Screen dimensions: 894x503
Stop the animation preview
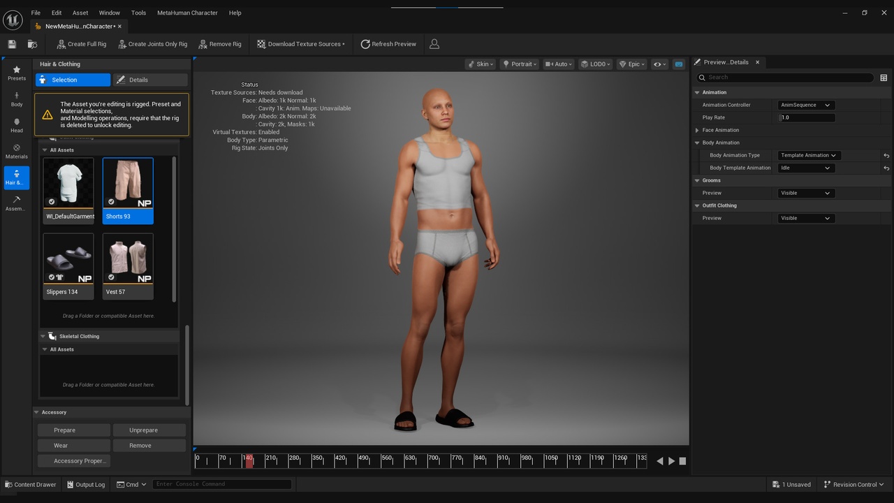682,461
